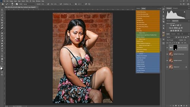Image resolution: width=190 pixels, height=107 pixels.
Task: Select the Background layer thumbnail
Action: (171, 67)
